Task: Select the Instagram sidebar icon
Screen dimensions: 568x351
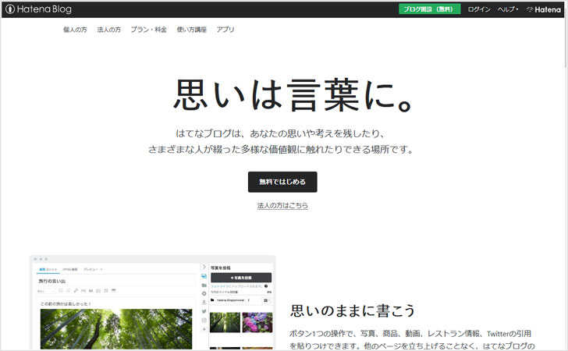Action: 204,321
